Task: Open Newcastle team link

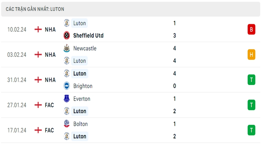Action: click(85, 48)
